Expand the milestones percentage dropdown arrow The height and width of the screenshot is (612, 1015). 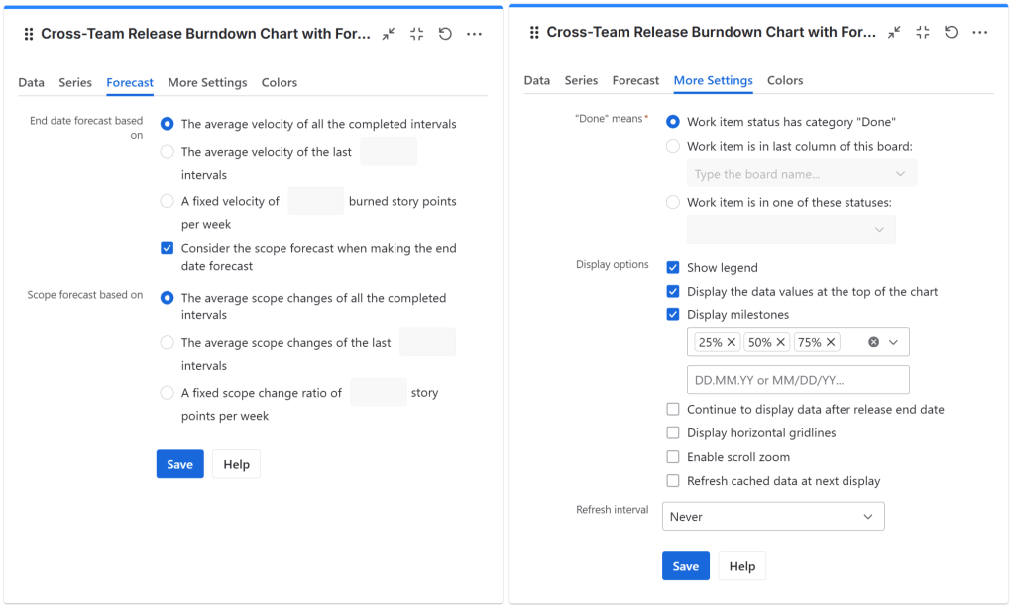coord(894,342)
